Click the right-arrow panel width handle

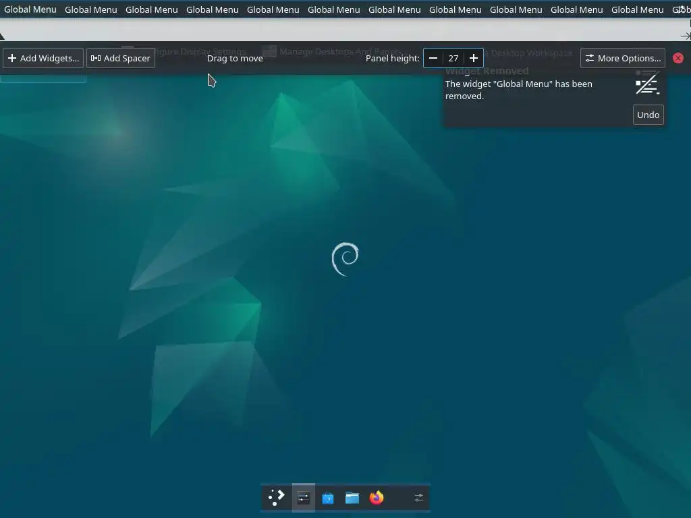click(686, 36)
